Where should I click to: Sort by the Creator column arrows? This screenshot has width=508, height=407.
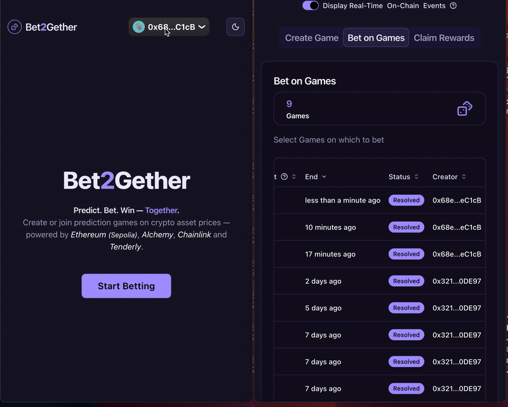tap(464, 177)
